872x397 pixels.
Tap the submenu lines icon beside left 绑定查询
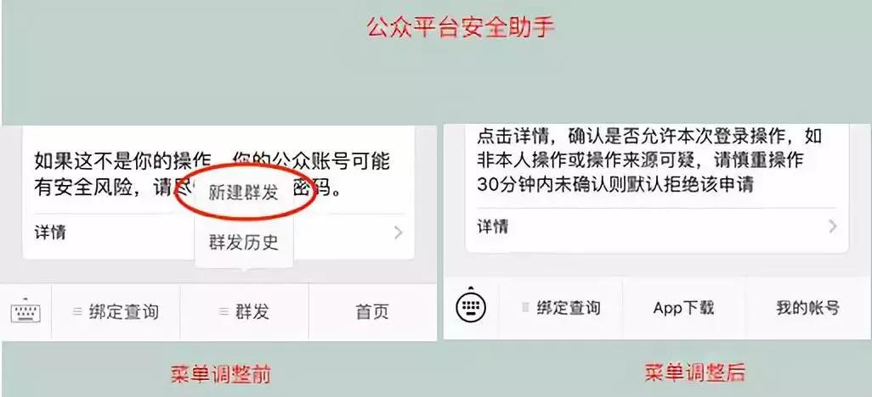pyautogui.click(x=78, y=312)
